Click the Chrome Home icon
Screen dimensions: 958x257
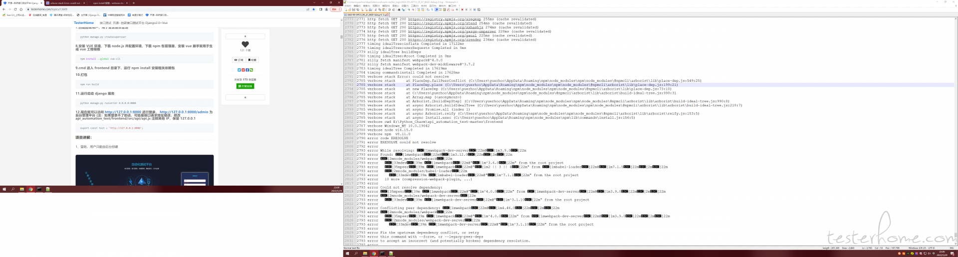[21, 9]
